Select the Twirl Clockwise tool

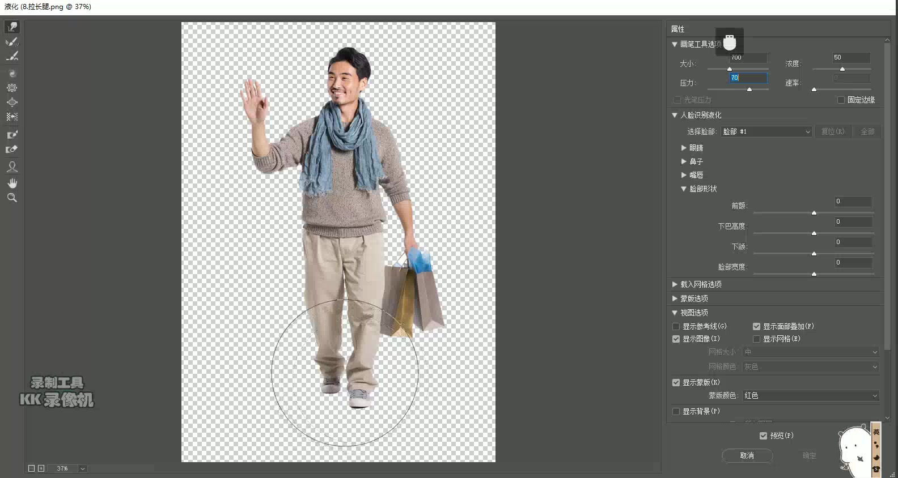tap(12, 74)
